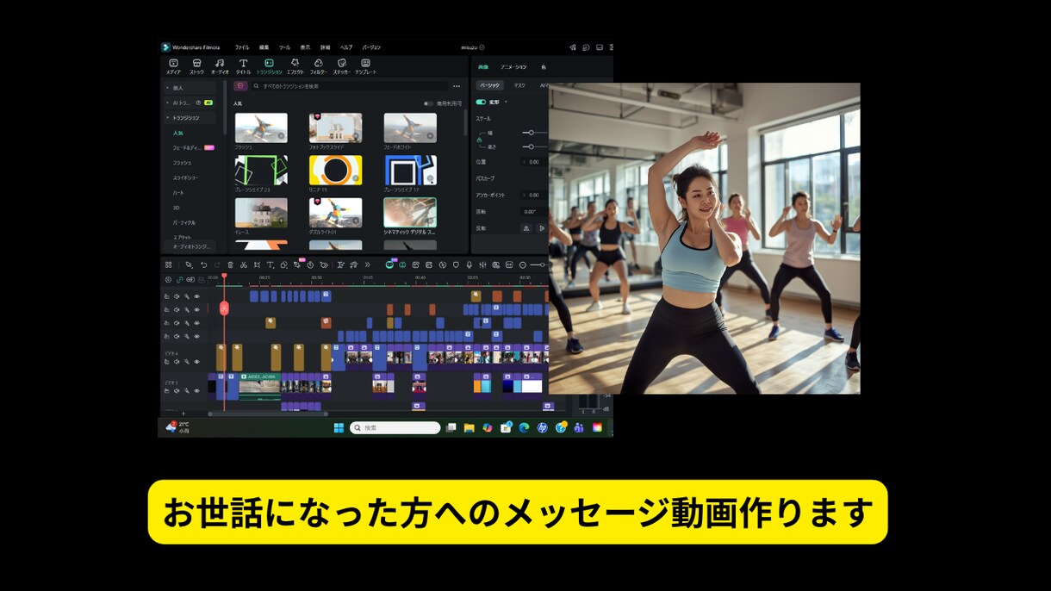
Task: Mute the ビデオ 3 track speaker icon
Action: 177,391
